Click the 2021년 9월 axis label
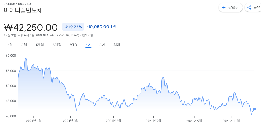Viewport: 261px width, 124px height. click(194, 121)
